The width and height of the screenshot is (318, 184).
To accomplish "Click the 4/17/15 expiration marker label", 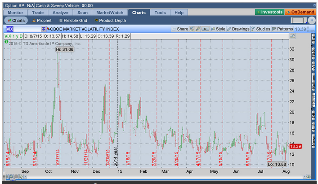I will 198,159.
